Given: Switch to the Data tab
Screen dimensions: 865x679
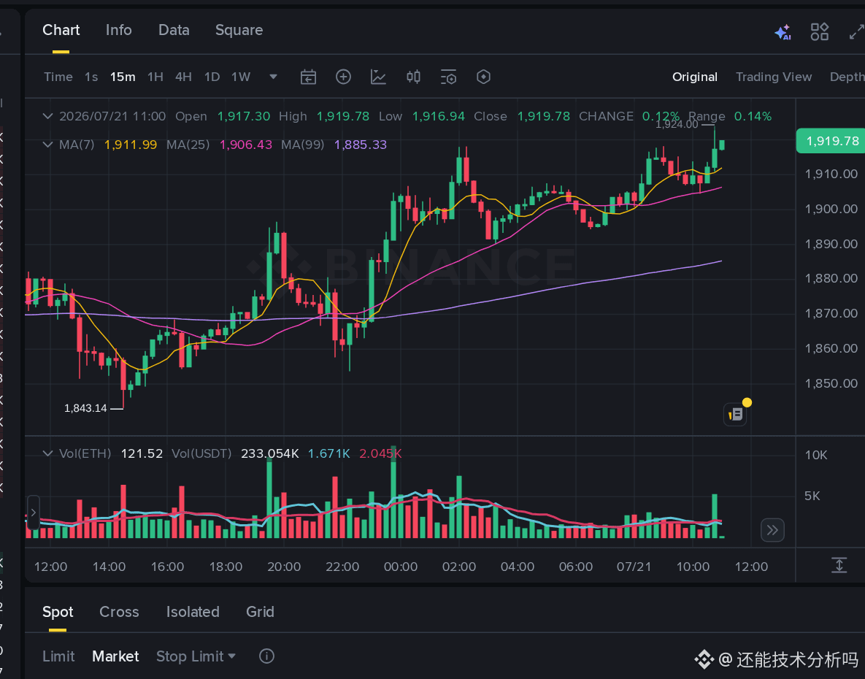Looking at the screenshot, I should [x=174, y=30].
